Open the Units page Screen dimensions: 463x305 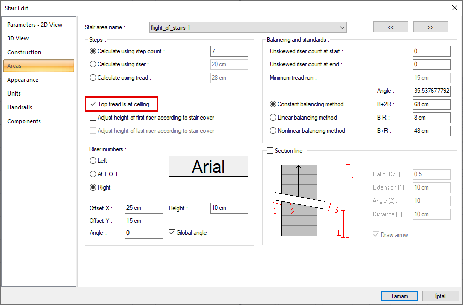point(14,93)
